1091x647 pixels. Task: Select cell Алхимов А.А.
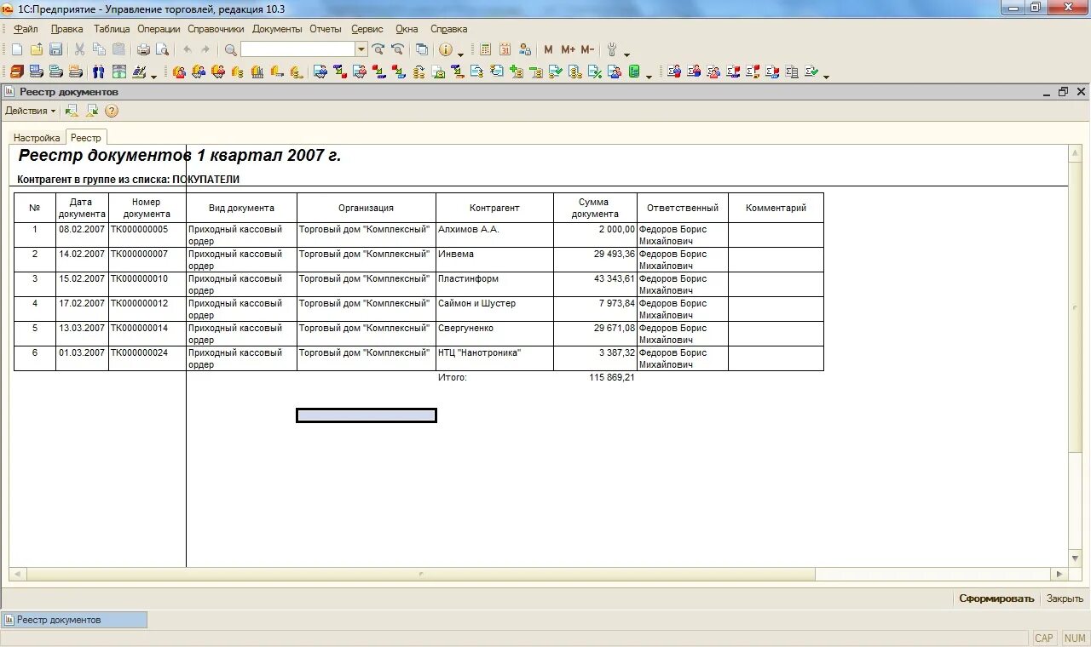[x=494, y=236]
